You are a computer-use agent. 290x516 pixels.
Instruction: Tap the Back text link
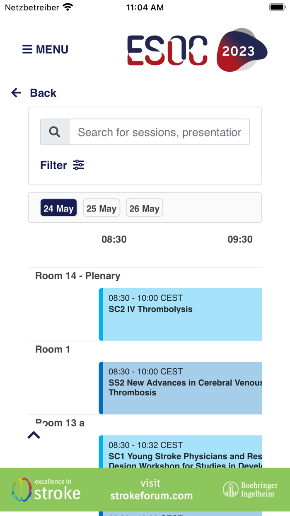(43, 93)
